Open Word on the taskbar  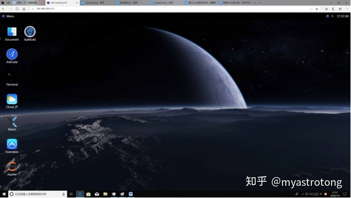click(x=131, y=194)
